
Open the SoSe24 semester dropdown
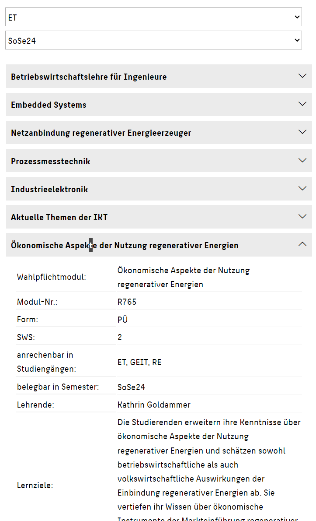(x=153, y=40)
